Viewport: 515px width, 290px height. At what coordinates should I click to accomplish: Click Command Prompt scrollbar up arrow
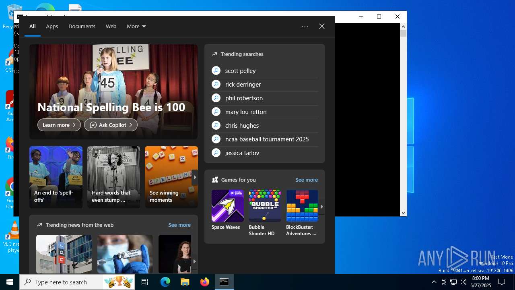pos(403,27)
